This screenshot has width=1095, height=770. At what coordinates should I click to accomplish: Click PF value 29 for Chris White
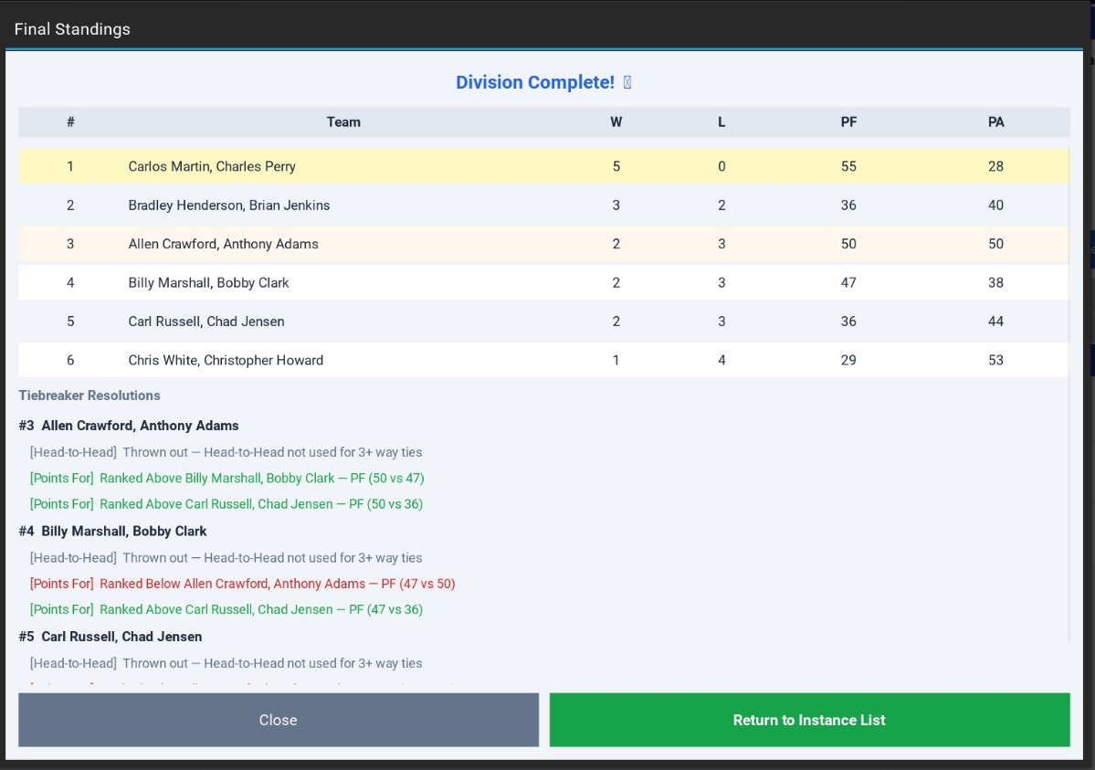pos(848,361)
